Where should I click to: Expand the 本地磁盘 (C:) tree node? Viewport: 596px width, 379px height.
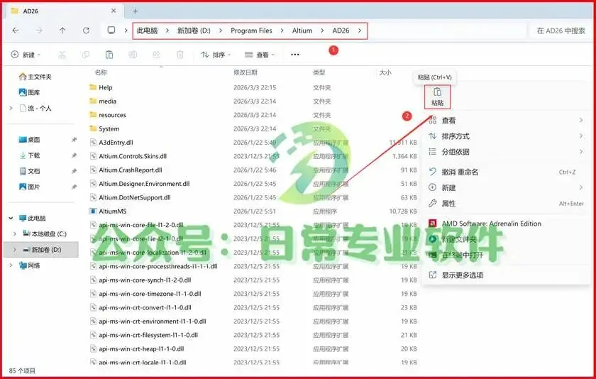15,234
